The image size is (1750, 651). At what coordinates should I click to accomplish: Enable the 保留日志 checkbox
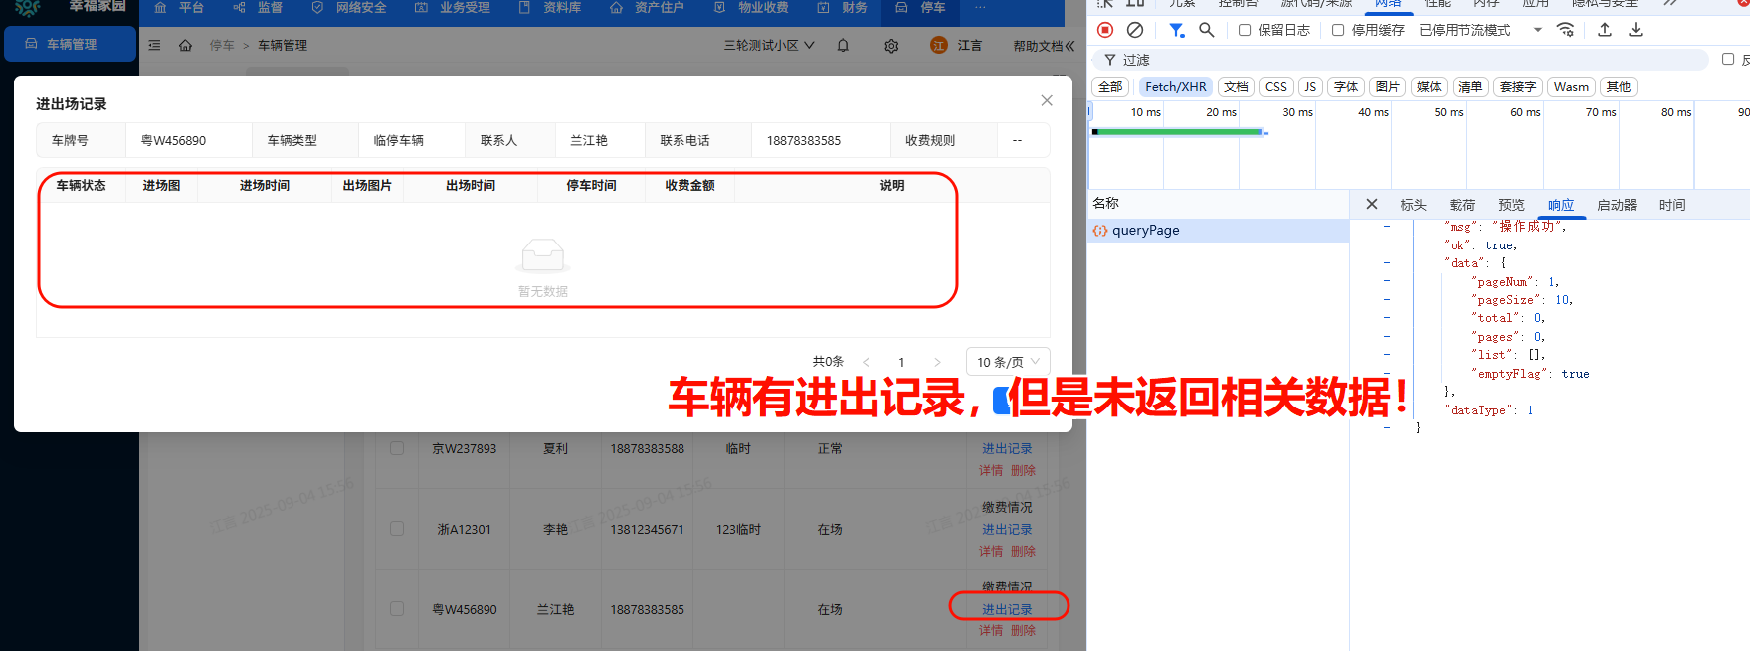pyautogui.click(x=1245, y=30)
